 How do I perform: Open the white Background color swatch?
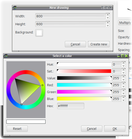[39, 33]
